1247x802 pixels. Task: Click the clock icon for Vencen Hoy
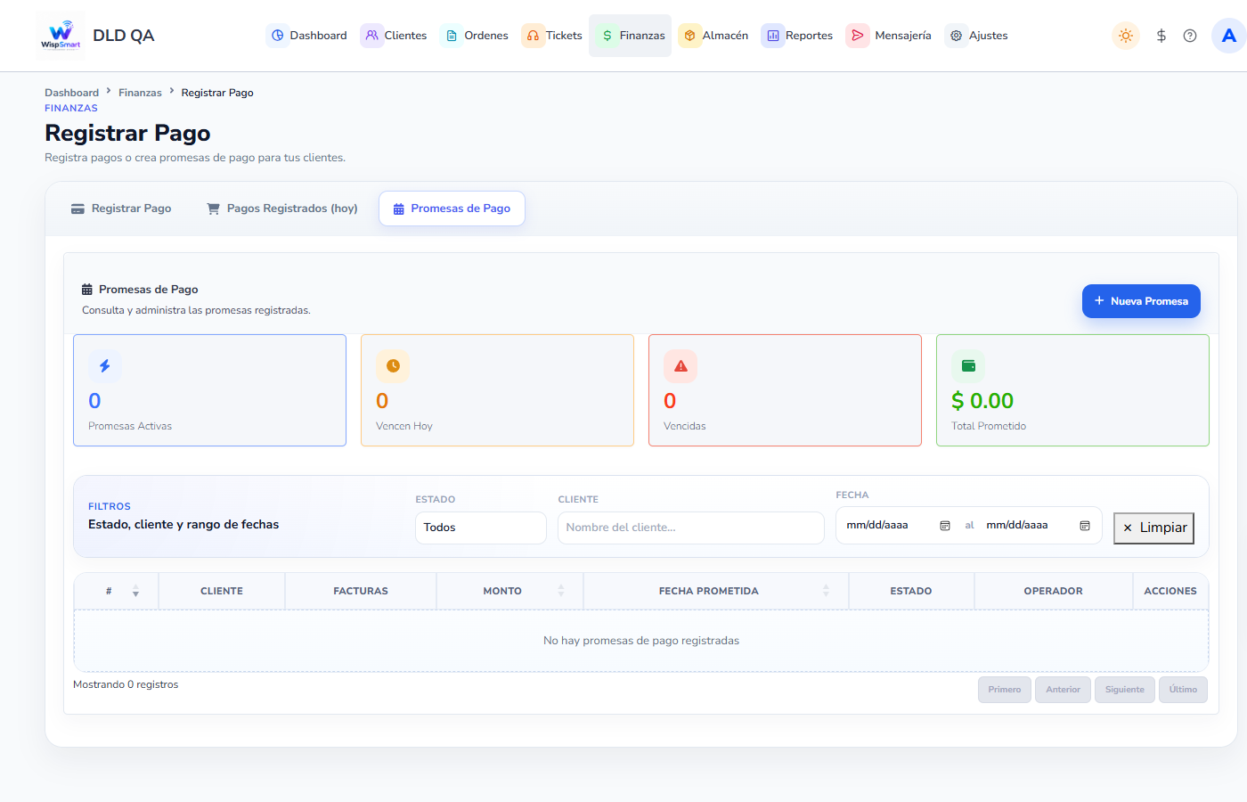coord(393,365)
